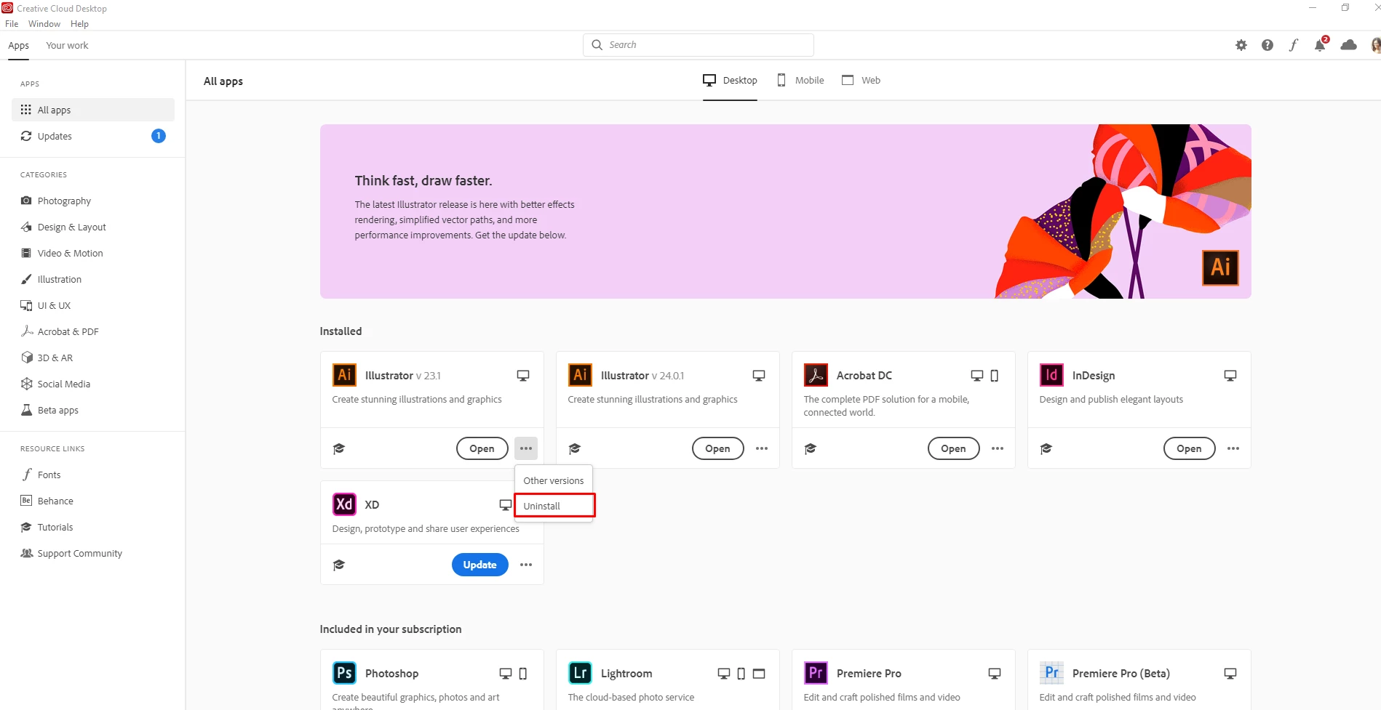Expand more options for Illustrator v 23.1
Image resolution: width=1381 pixels, height=710 pixels.
pos(526,448)
